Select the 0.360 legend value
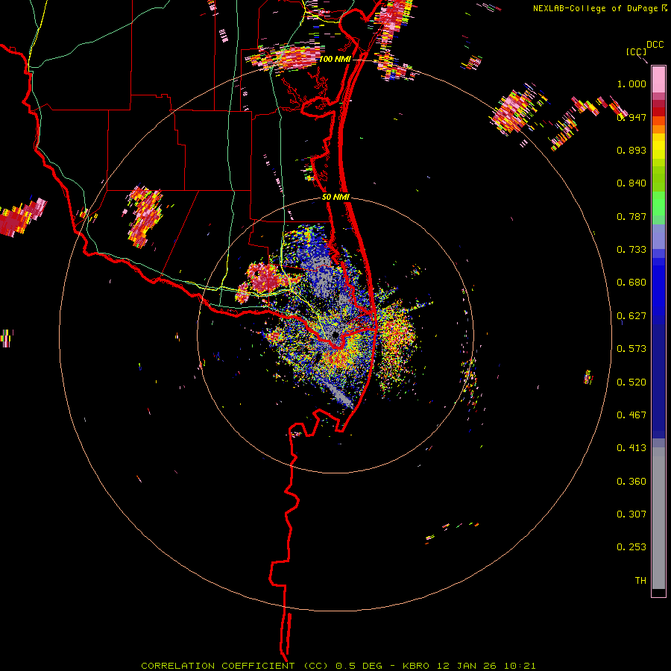Image resolution: width=671 pixels, height=671 pixels. coord(631,482)
